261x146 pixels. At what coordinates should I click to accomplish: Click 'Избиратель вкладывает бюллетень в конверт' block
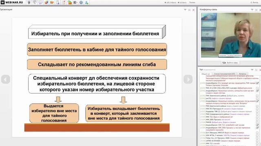point(124,114)
